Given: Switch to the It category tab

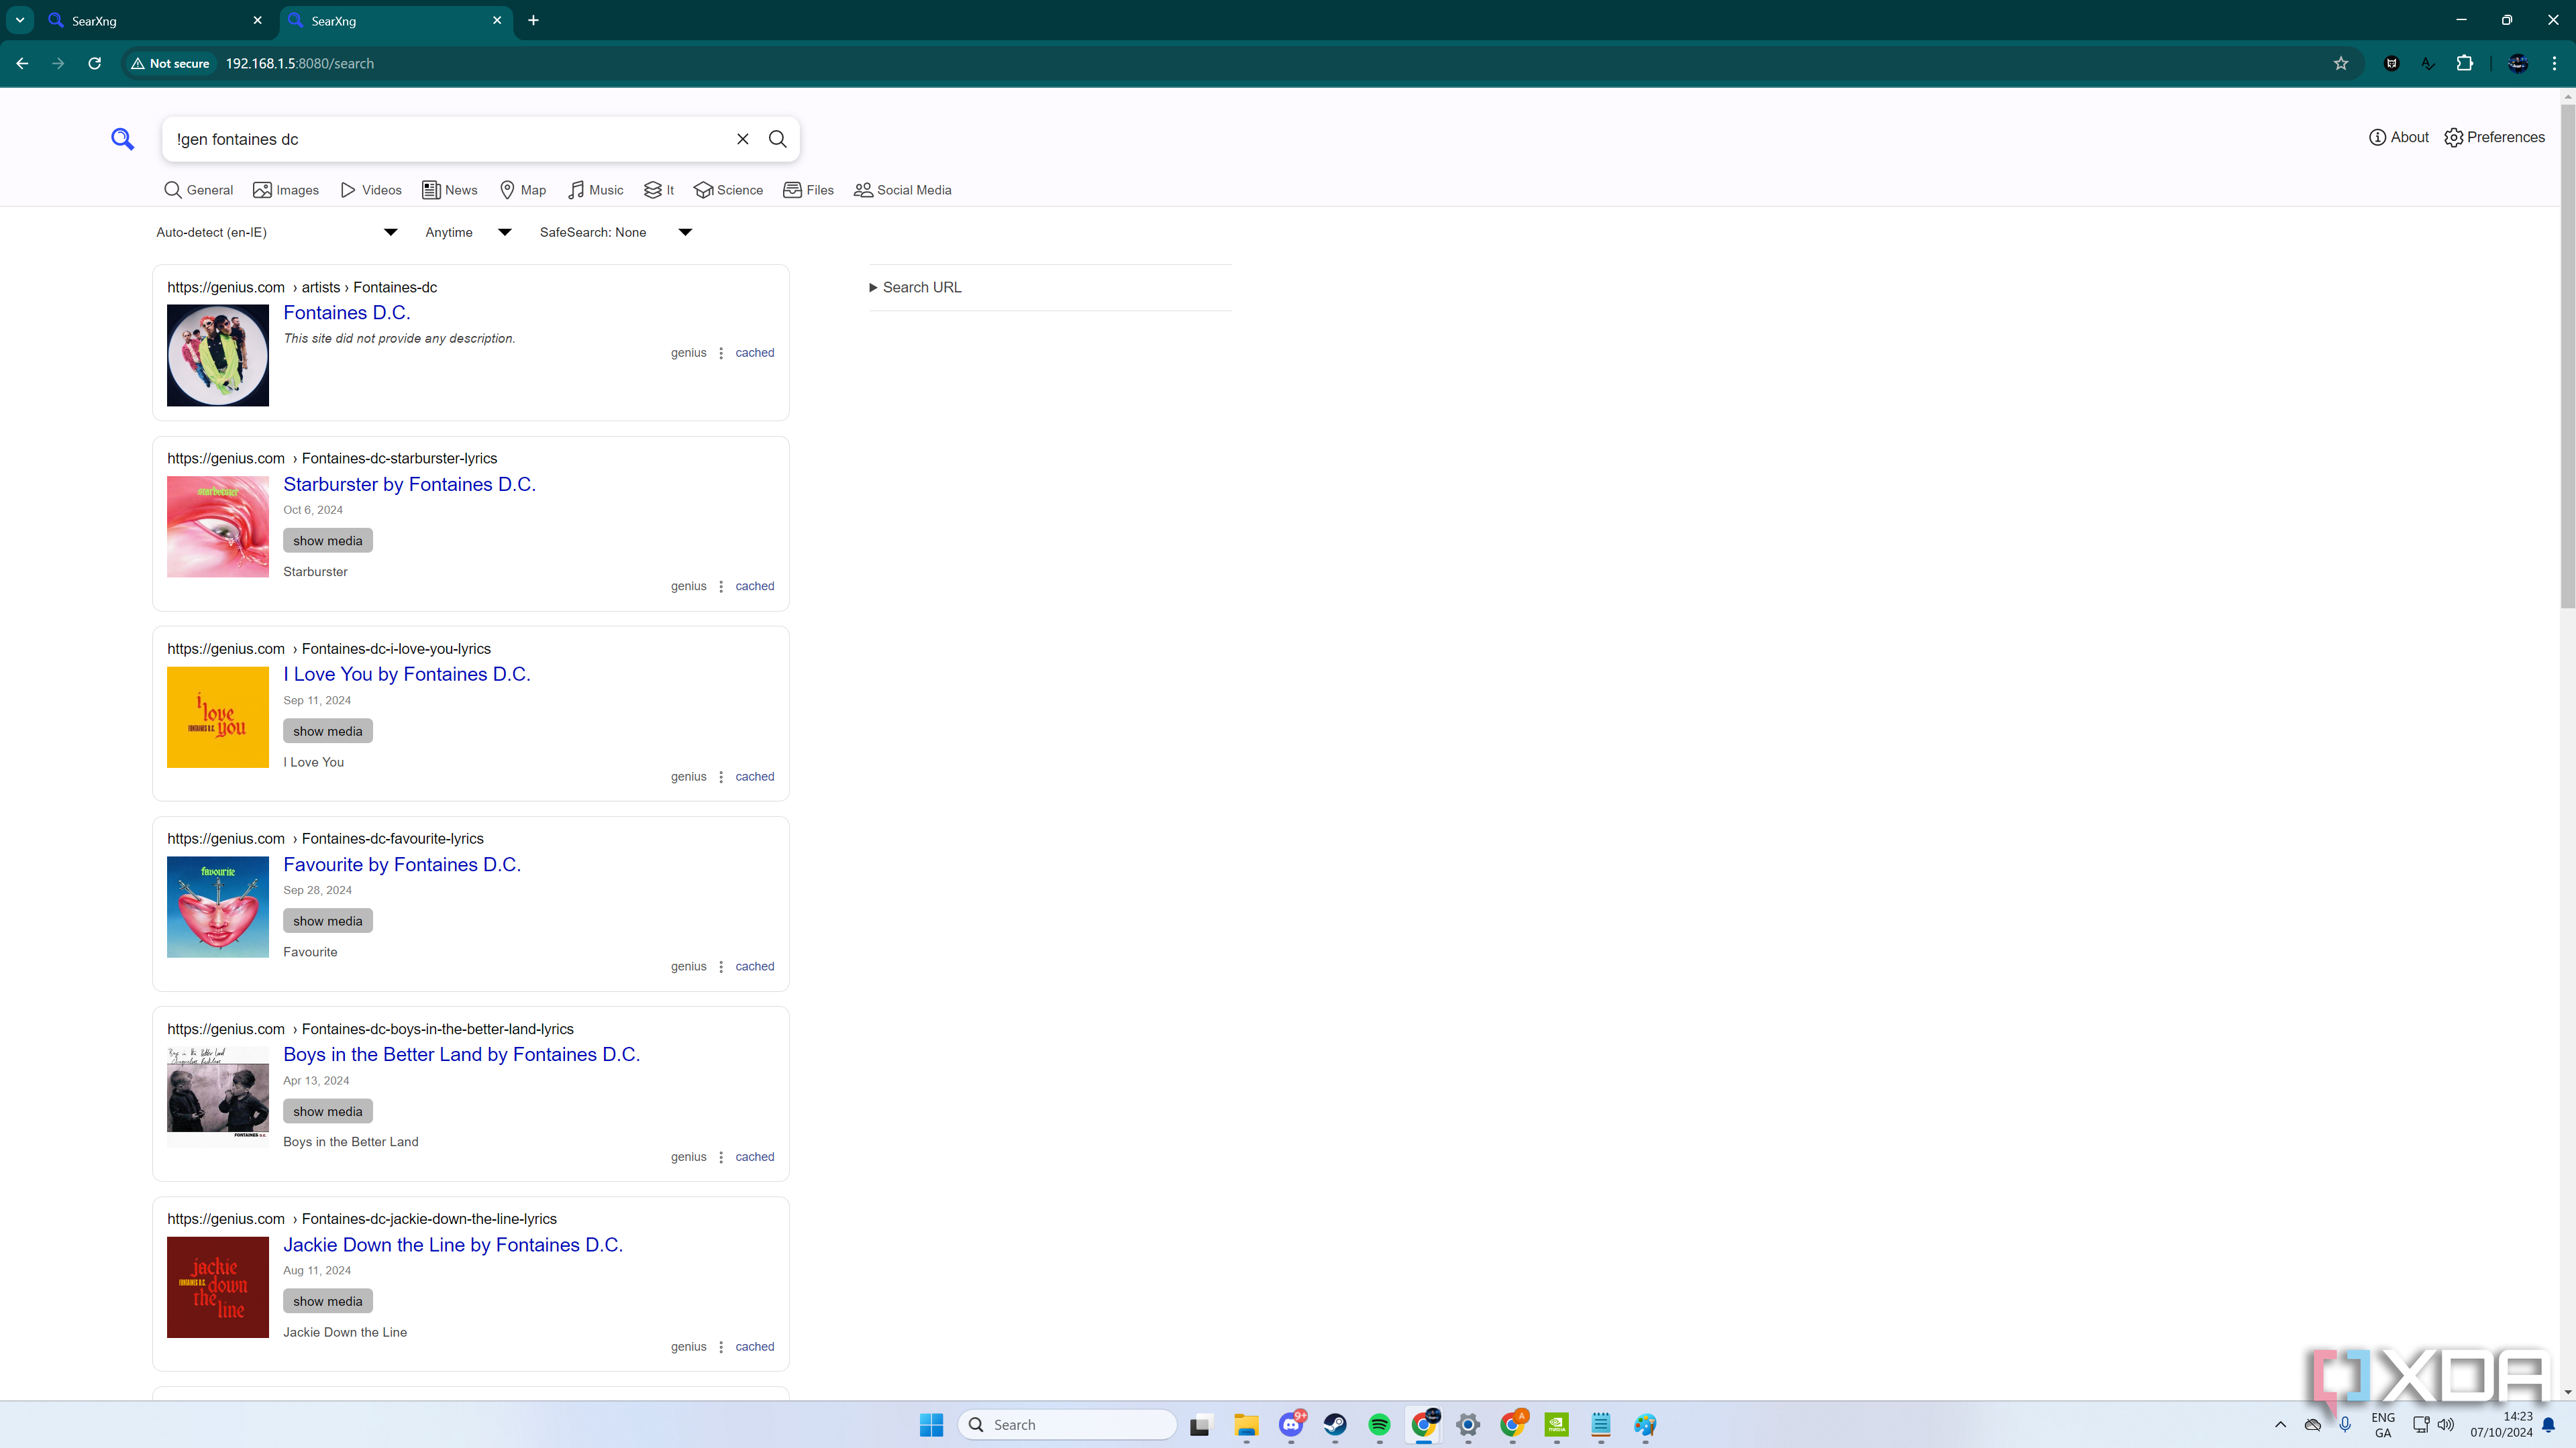Looking at the screenshot, I should (x=659, y=190).
